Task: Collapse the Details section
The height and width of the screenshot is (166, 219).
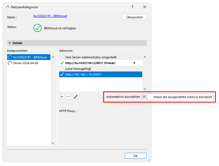Action: click(x=10, y=43)
